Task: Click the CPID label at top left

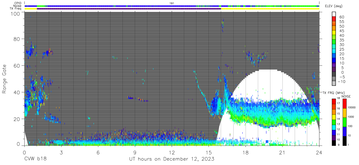Action: [x=18, y=3]
